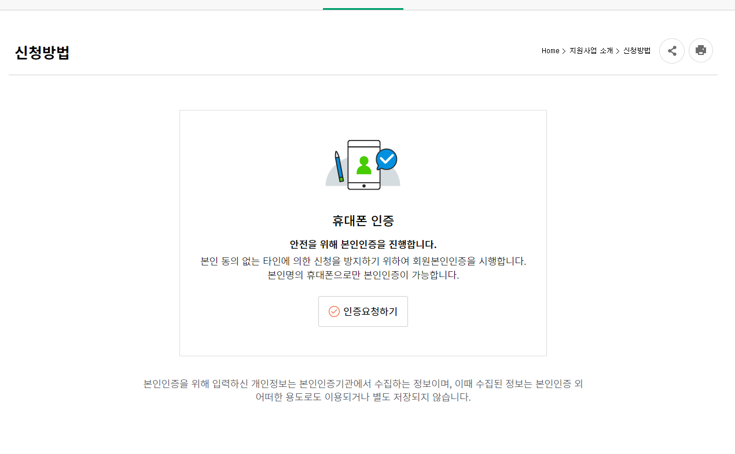Select the check icon inside 인증요청하기 button
The image size is (735, 454).
(333, 311)
